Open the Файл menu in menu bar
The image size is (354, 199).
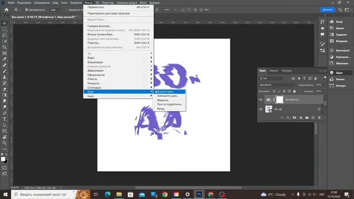(x=11, y=3)
